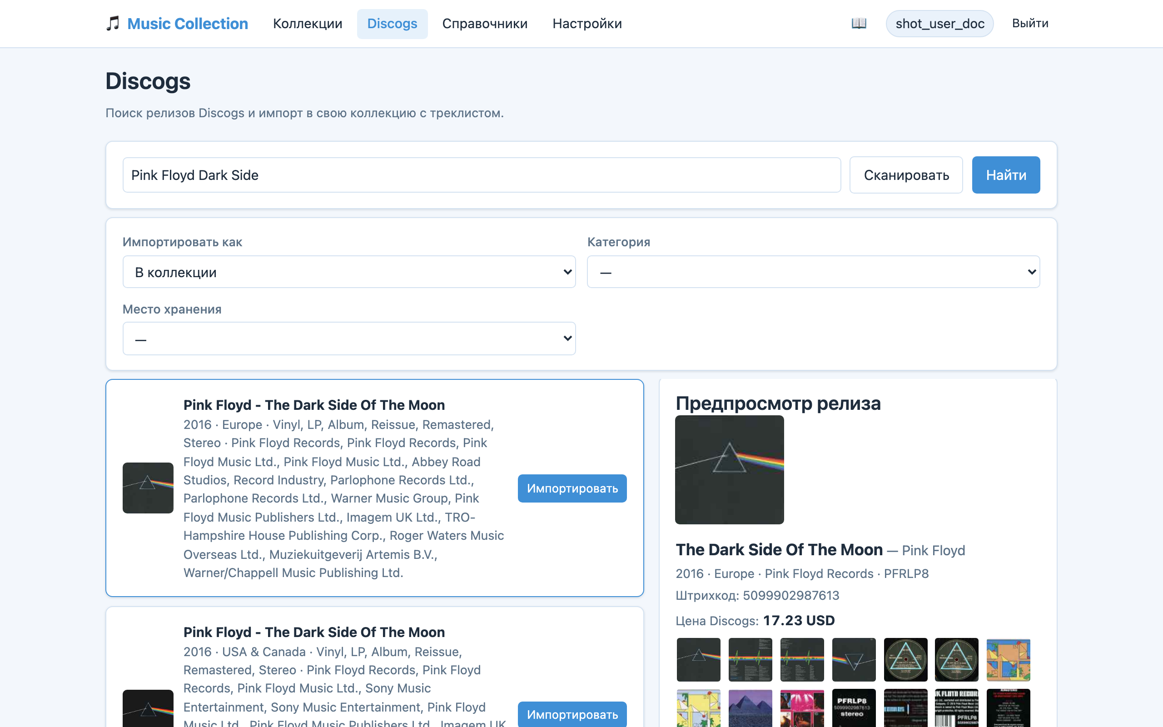
Task: Open the red Remastered sticker thumbnail
Action: coord(1008,708)
